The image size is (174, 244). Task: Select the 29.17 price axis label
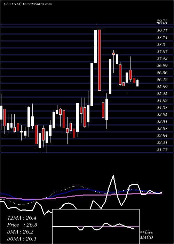point(162,31)
